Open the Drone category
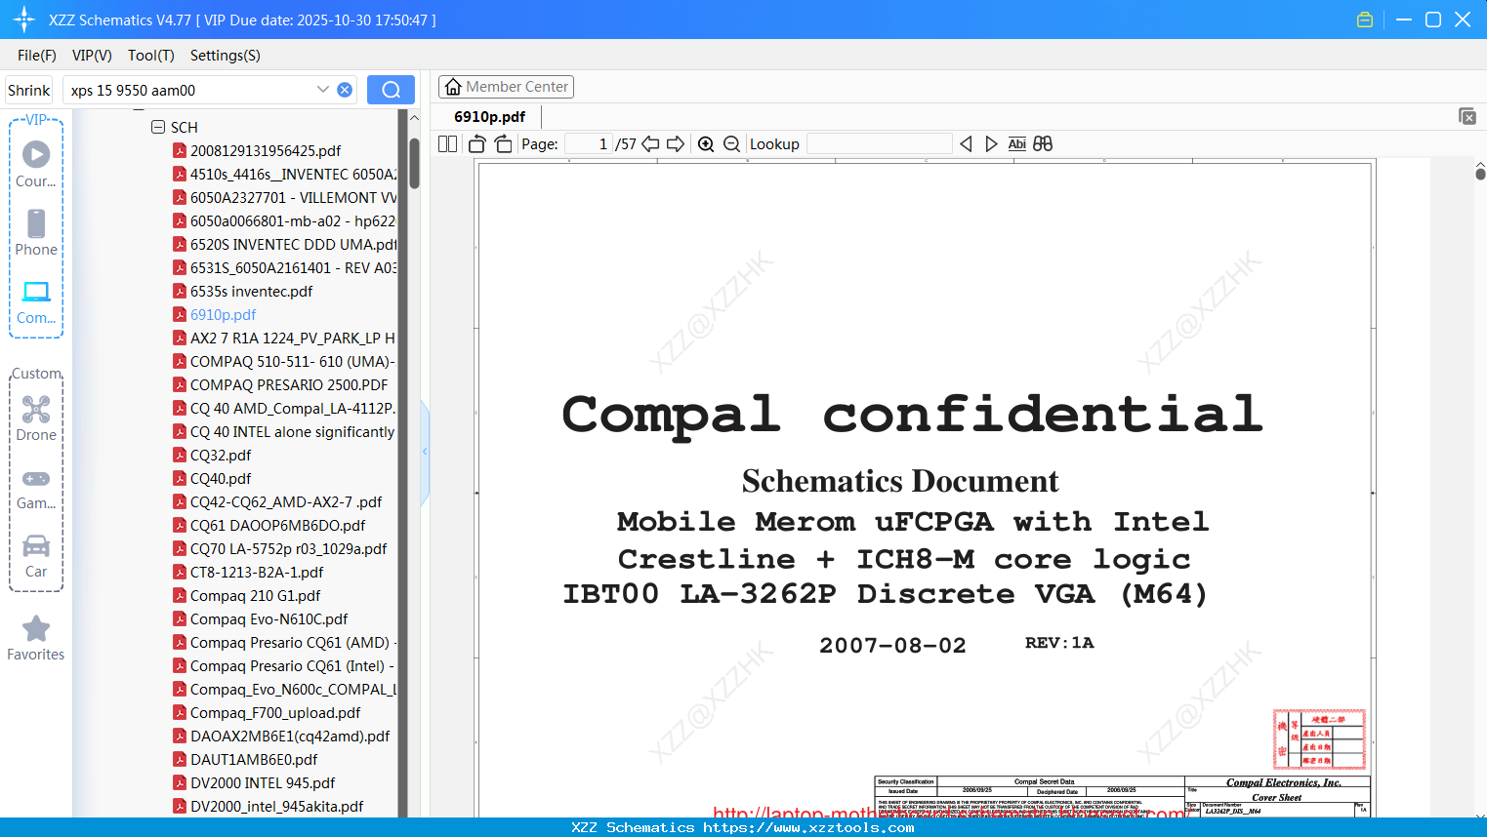Viewport: 1487px width, 837px height. pos(36,418)
